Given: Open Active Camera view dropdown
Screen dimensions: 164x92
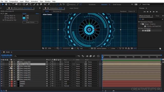Looking at the screenshot, I should click(x=103, y=48).
